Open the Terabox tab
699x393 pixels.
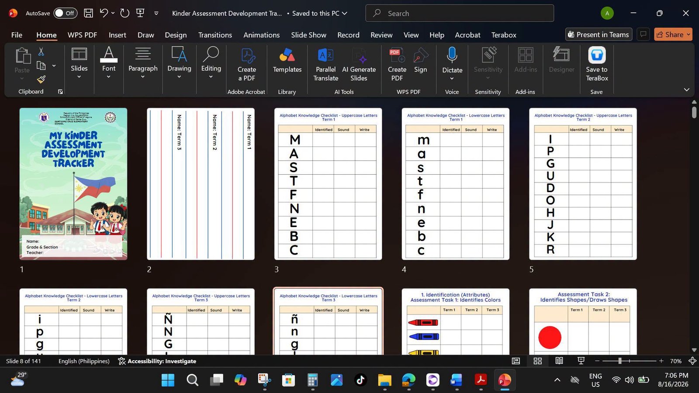click(504, 35)
